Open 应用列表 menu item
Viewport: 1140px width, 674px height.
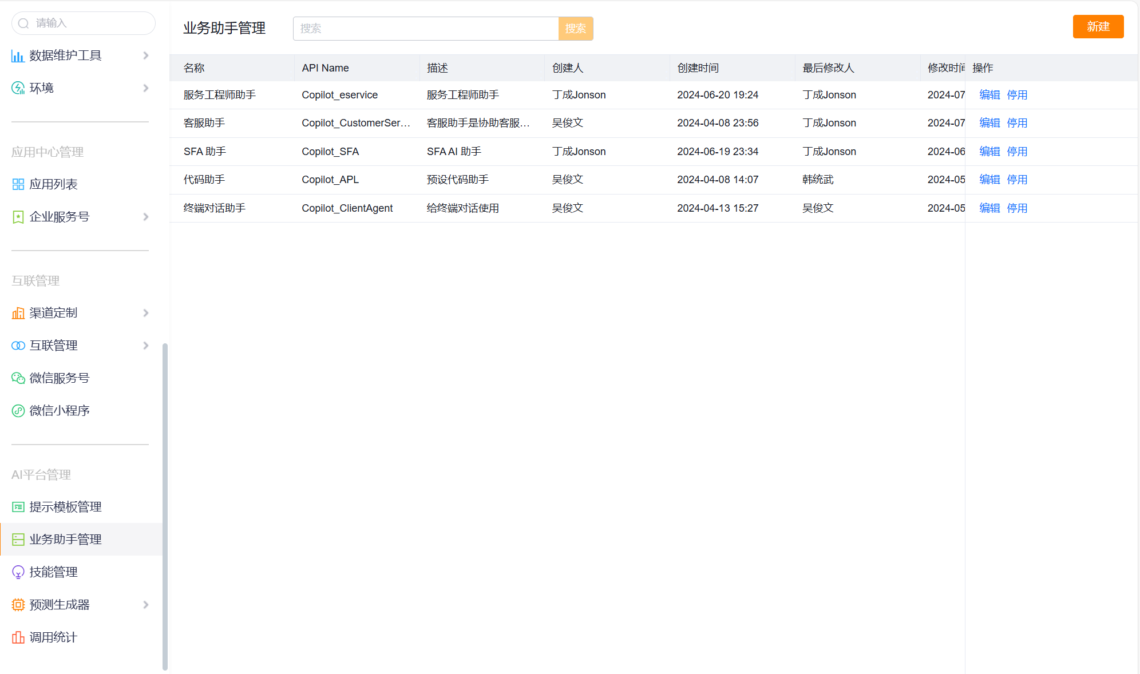pos(80,184)
